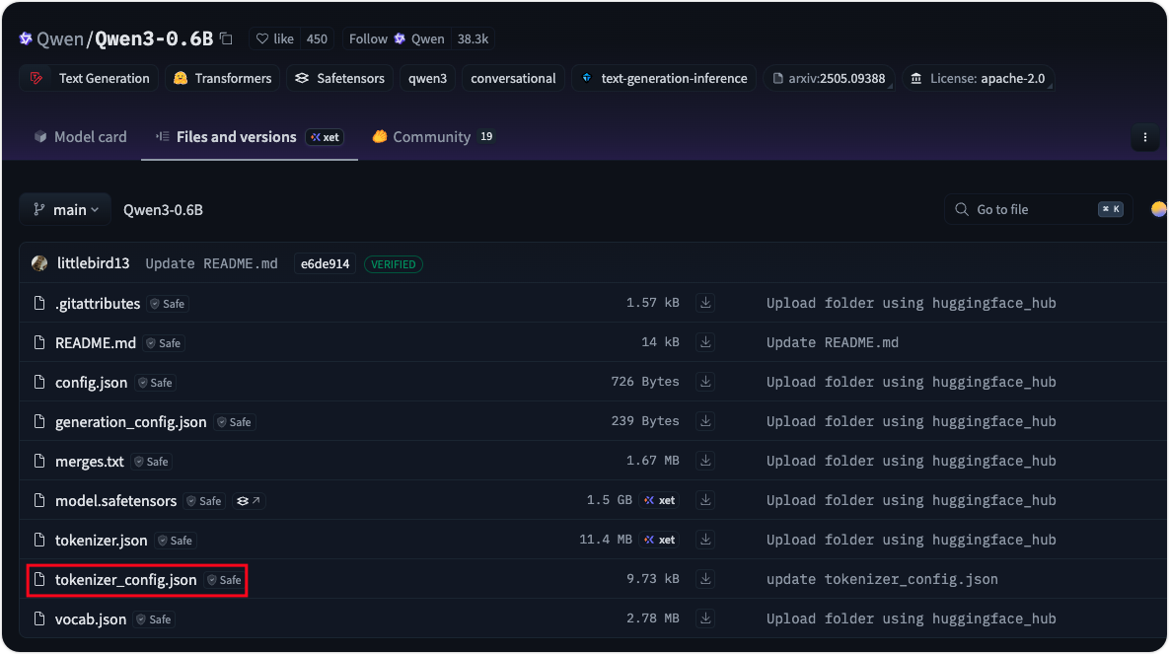Select the Transformers tag
This screenshot has width=1169, height=654.
click(222, 78)
